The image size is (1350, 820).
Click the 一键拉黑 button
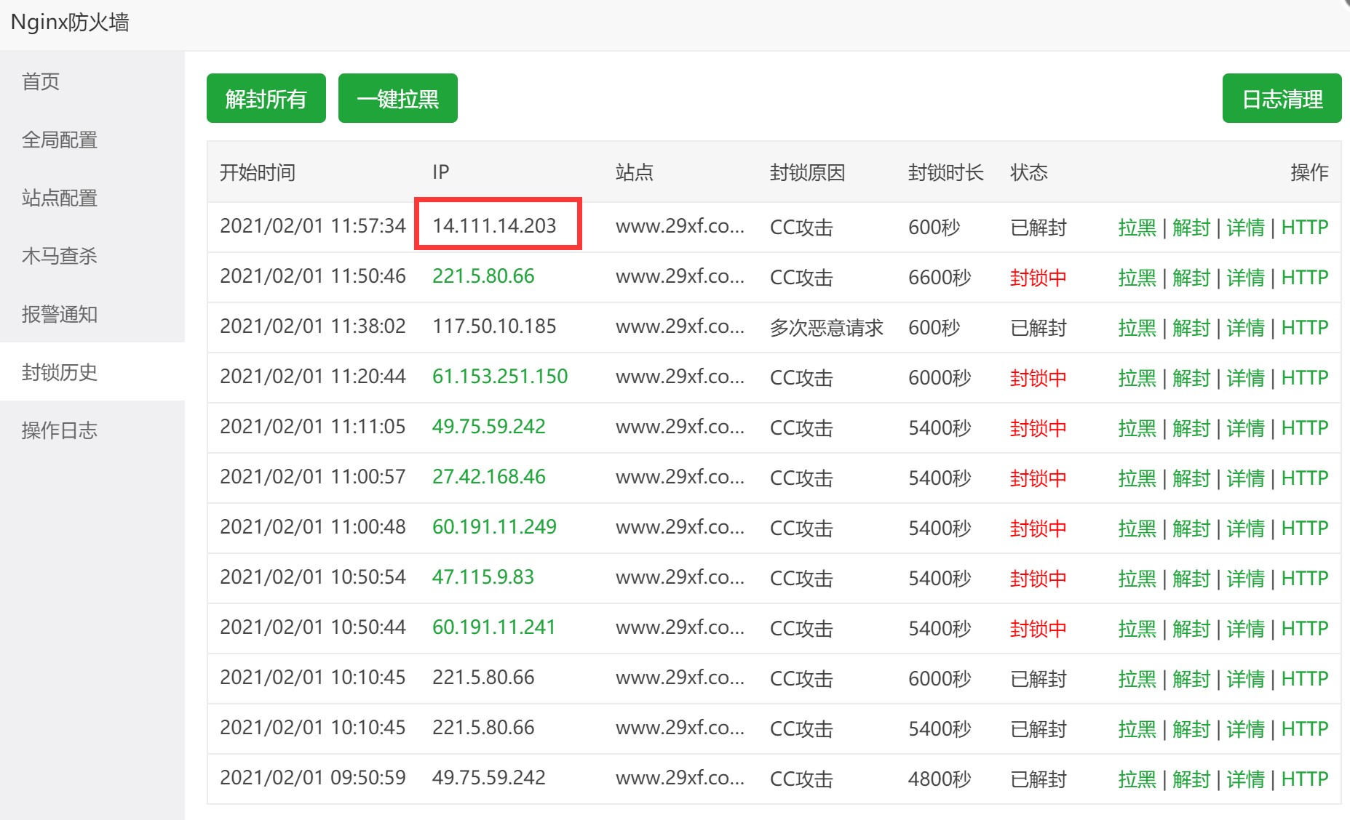pos(398,98)
